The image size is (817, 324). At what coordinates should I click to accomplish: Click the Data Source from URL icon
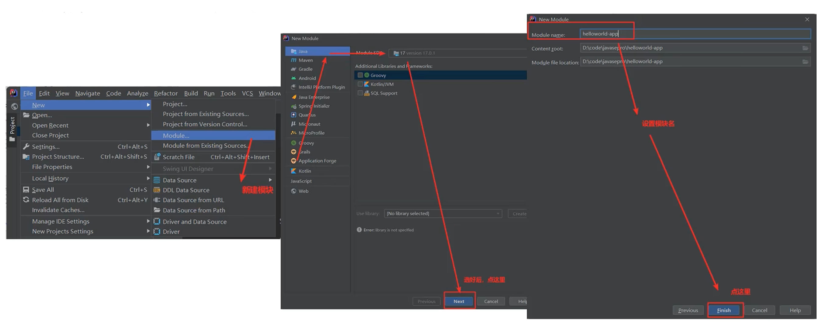click(x=157, y=200)
